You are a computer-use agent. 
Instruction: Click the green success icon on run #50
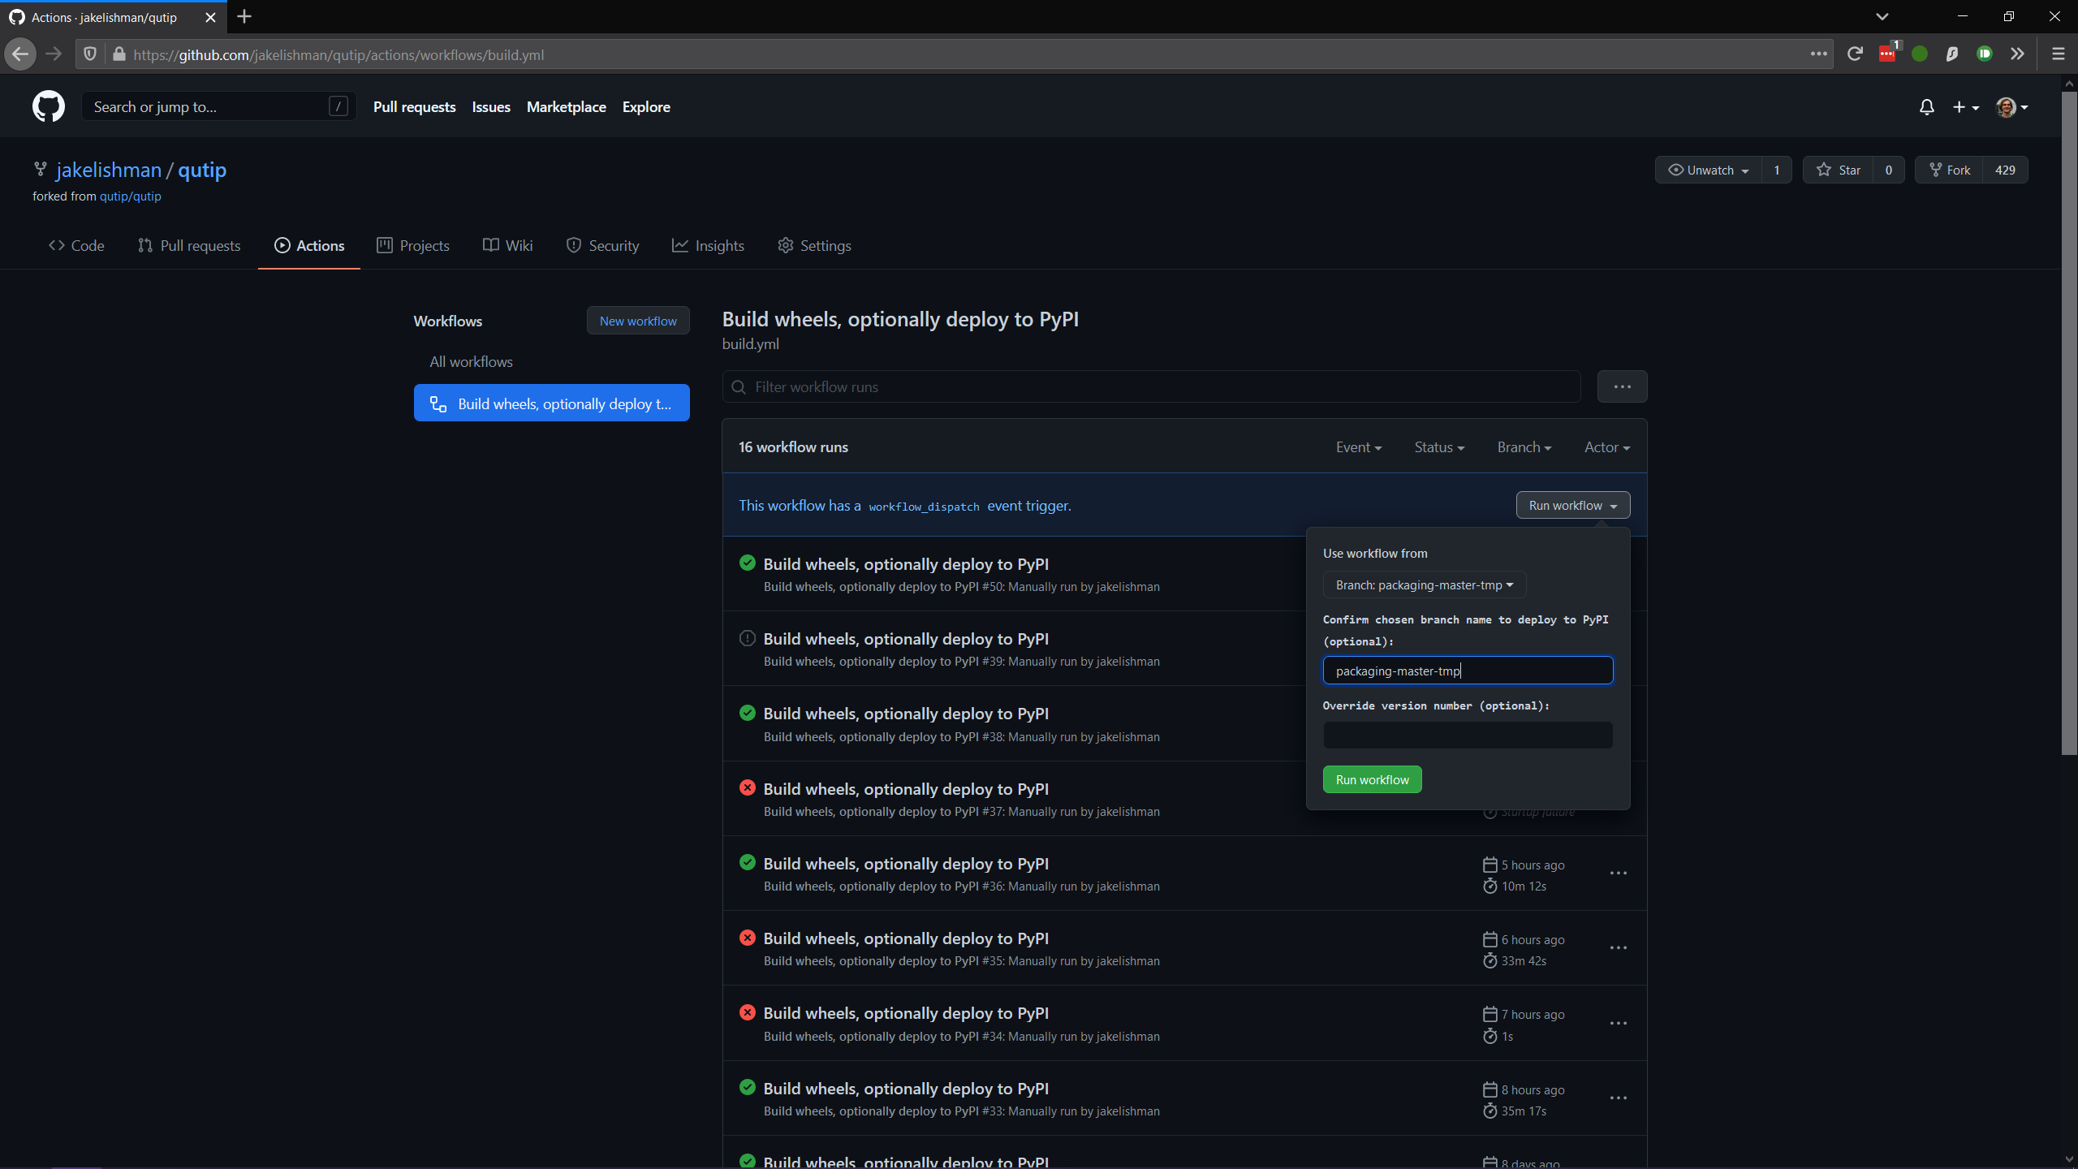(747, 562)
